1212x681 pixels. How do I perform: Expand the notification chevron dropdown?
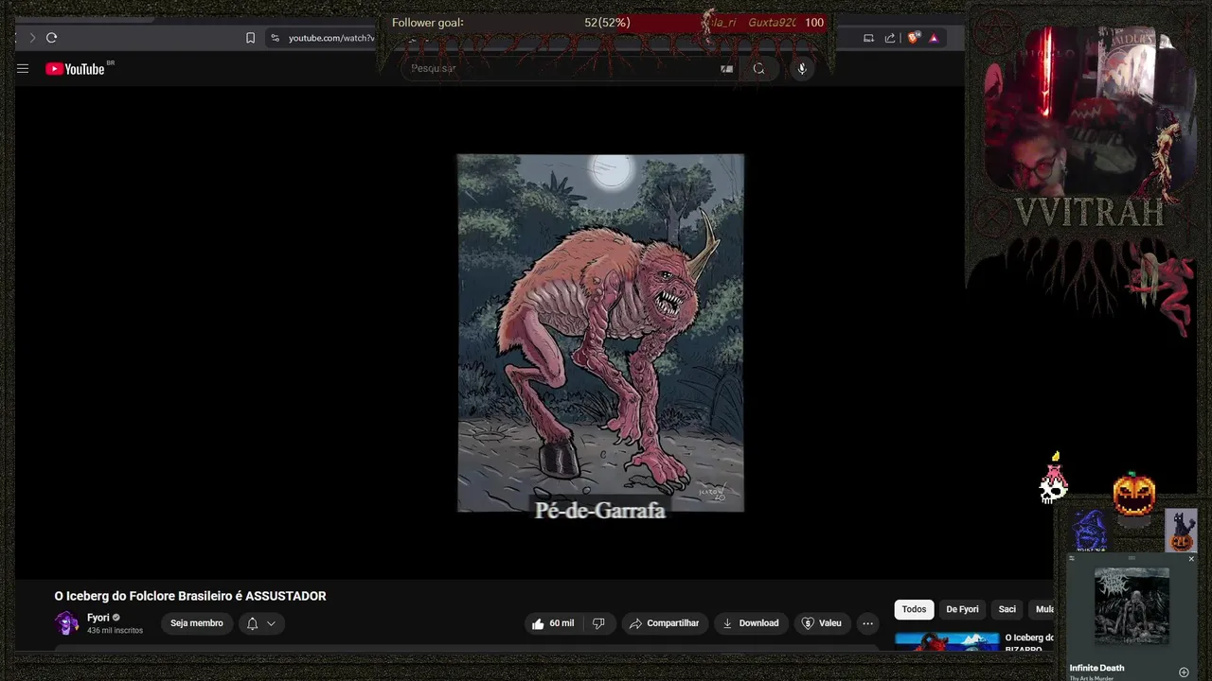pyautogui.click(x=271, y=623)
